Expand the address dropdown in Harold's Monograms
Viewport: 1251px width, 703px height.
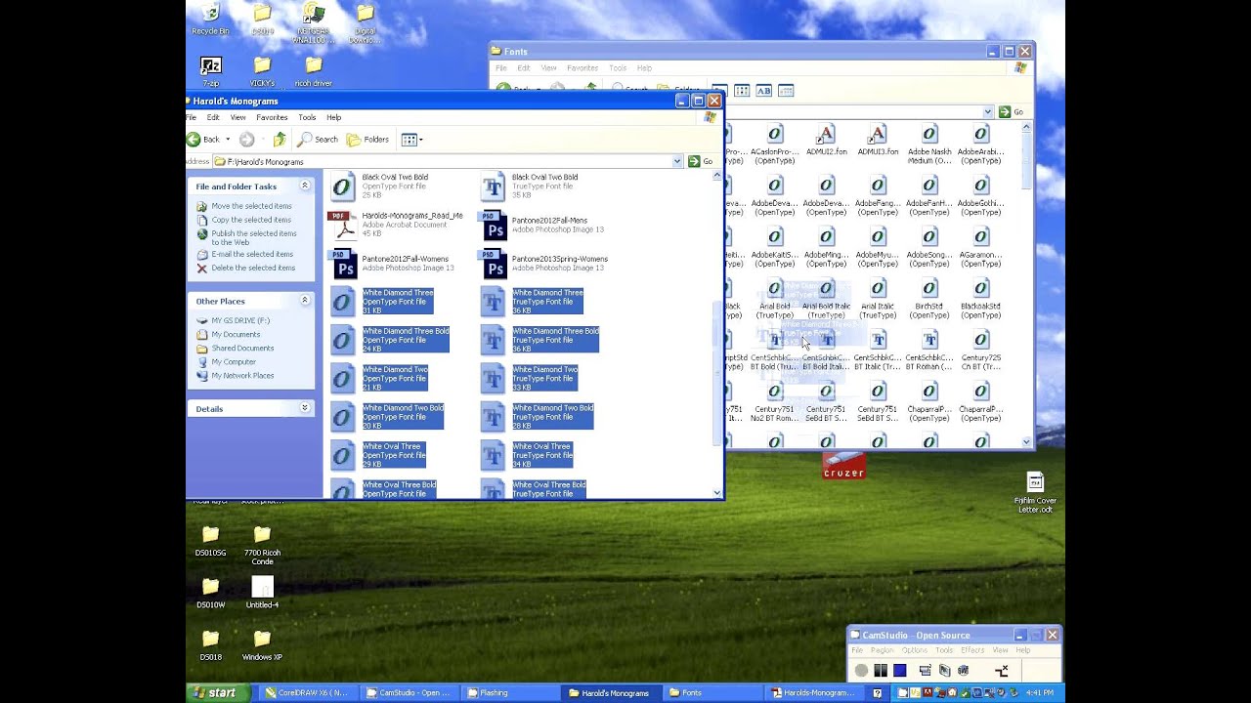(677, 161)
